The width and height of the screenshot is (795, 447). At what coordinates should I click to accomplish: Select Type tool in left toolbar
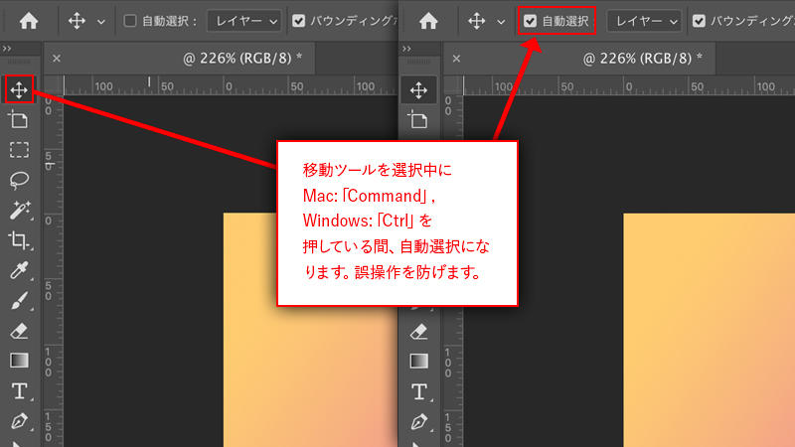[19, 391]
